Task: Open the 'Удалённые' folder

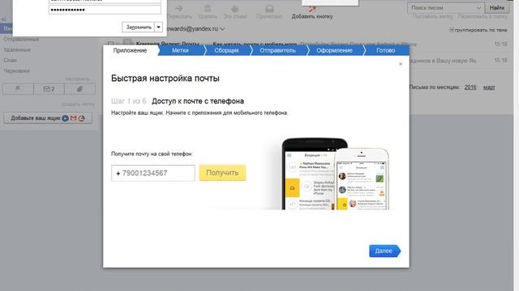Action: pyautogui.click(x=17, y=49)
